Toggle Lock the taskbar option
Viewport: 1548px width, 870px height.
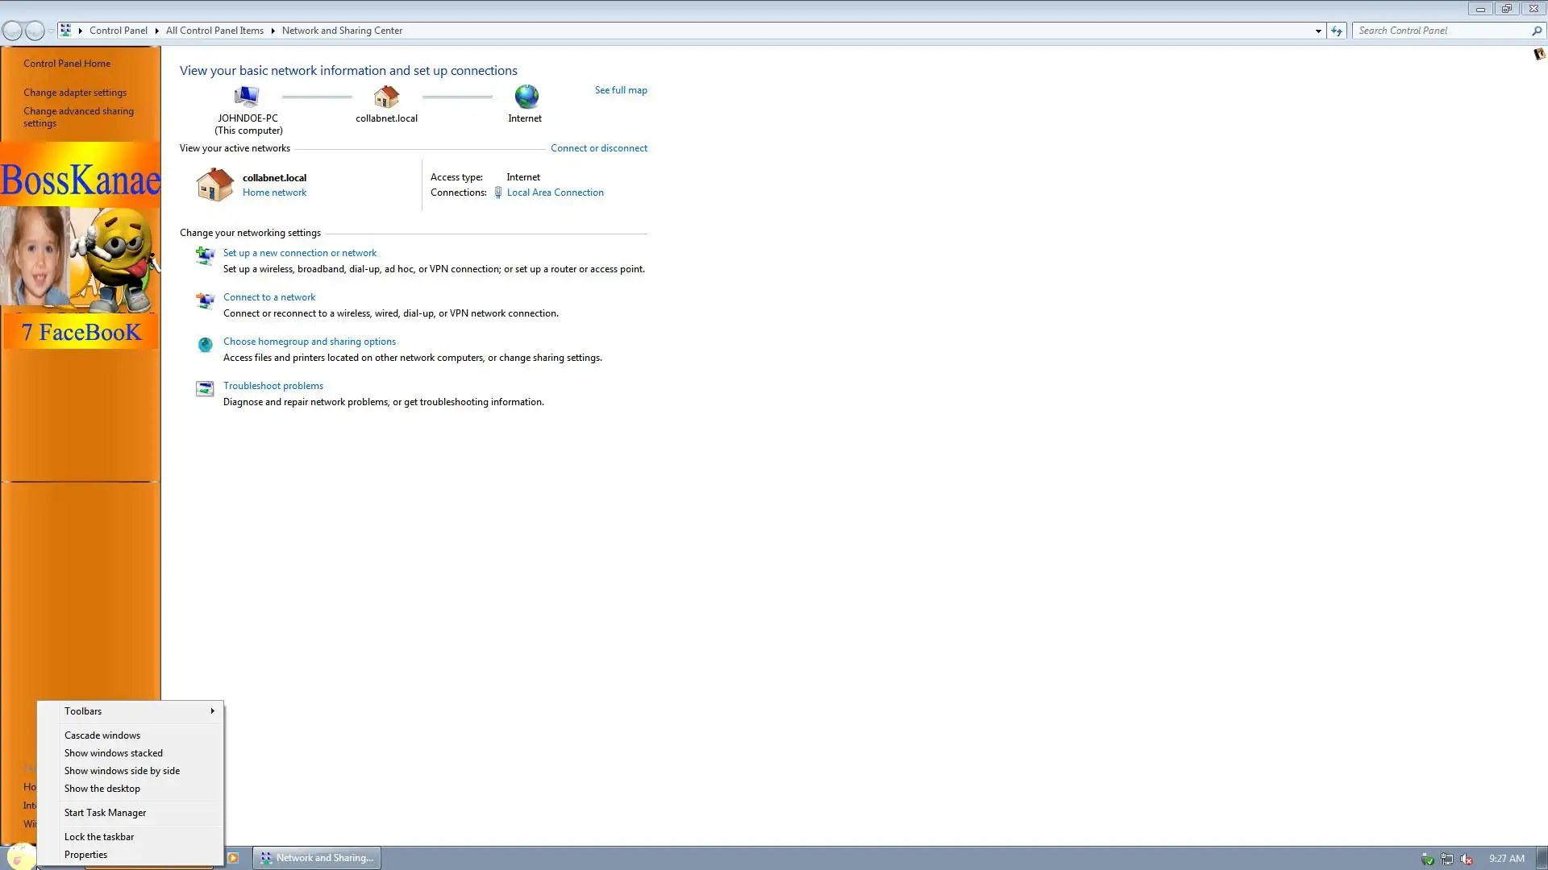tap(99, 837)
